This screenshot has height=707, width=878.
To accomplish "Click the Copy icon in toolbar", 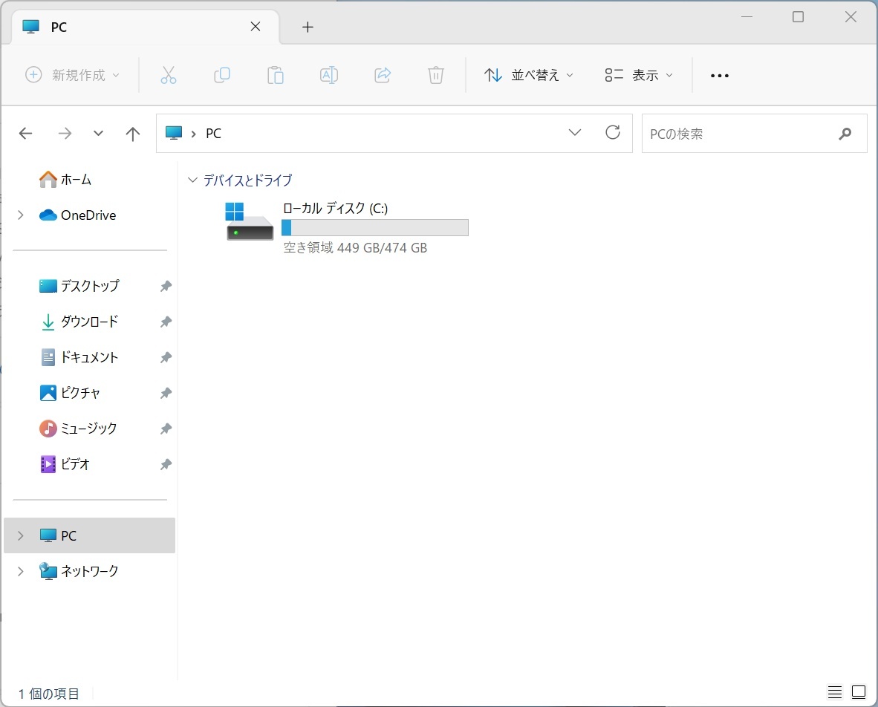I will [x=222, y=75].
